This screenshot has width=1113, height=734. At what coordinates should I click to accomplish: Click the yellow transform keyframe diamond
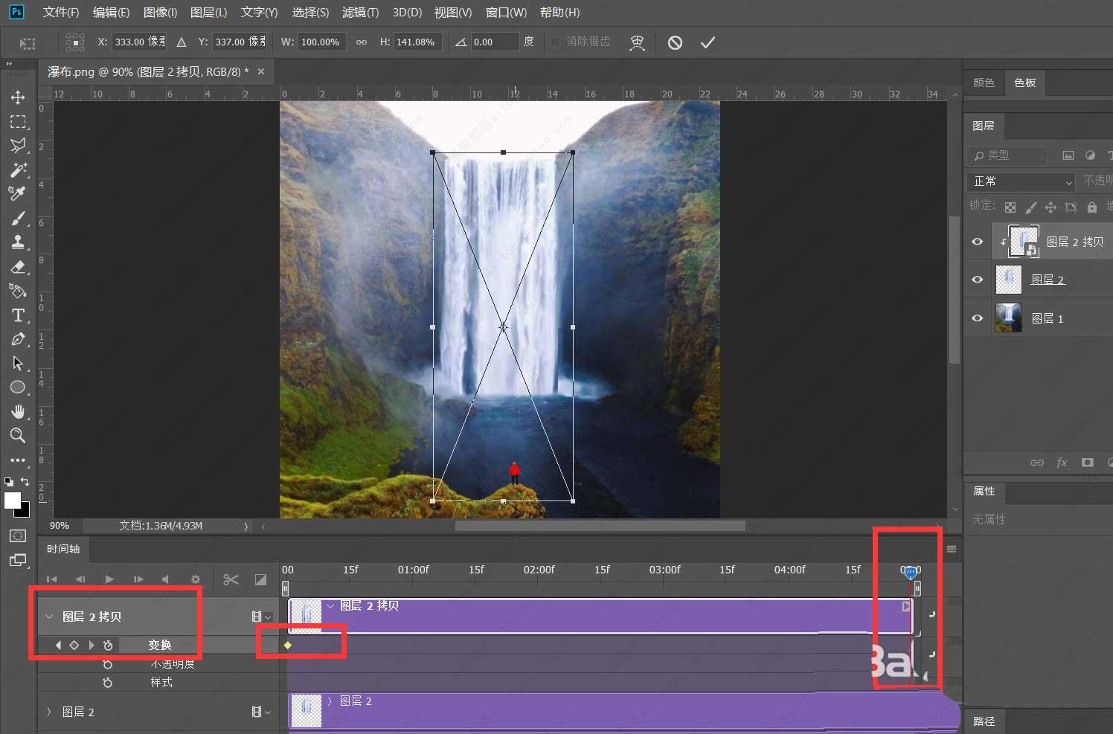coord(288,645)
